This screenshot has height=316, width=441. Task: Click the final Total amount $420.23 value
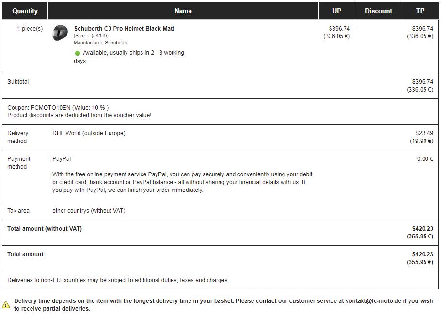point(423,254)
